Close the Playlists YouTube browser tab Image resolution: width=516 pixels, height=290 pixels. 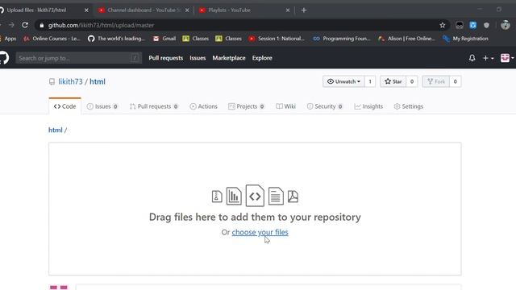click(x=288, y=10)
